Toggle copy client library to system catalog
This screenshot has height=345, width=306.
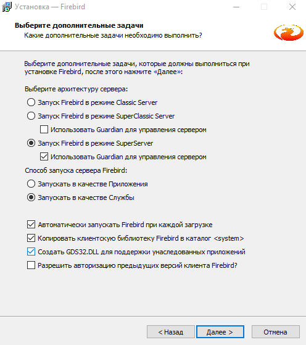pos(31,238)
